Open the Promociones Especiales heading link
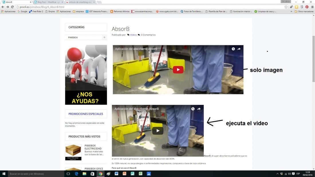 (x=86, y=114)
